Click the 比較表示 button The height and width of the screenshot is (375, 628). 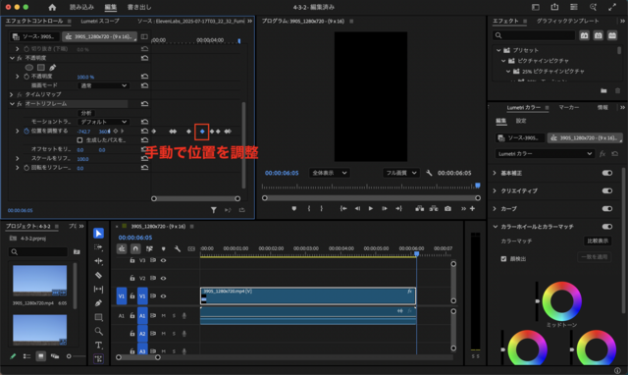tap(598, 241)
